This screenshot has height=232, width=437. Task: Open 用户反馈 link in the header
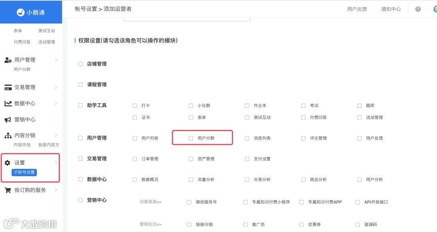pyautogui.click(x=357, y=9)
